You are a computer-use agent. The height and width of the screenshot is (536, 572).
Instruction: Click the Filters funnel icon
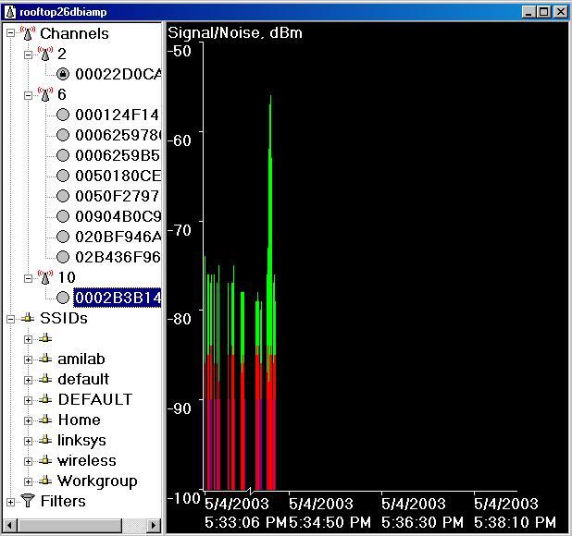[28, 501]
